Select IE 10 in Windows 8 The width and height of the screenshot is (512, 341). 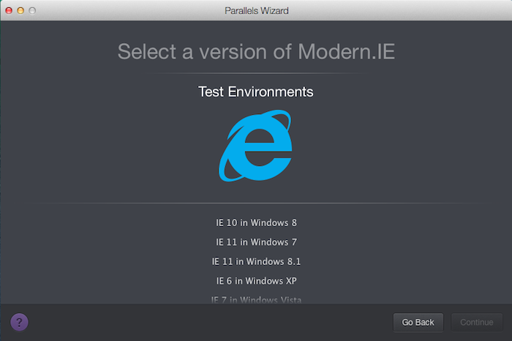(256, 222)
